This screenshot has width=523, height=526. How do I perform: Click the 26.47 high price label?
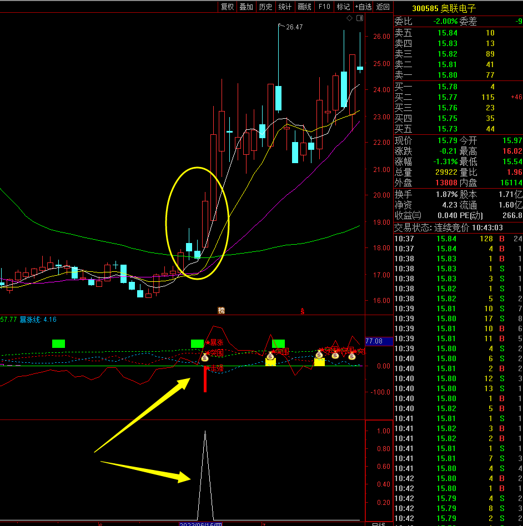point(294,27)
